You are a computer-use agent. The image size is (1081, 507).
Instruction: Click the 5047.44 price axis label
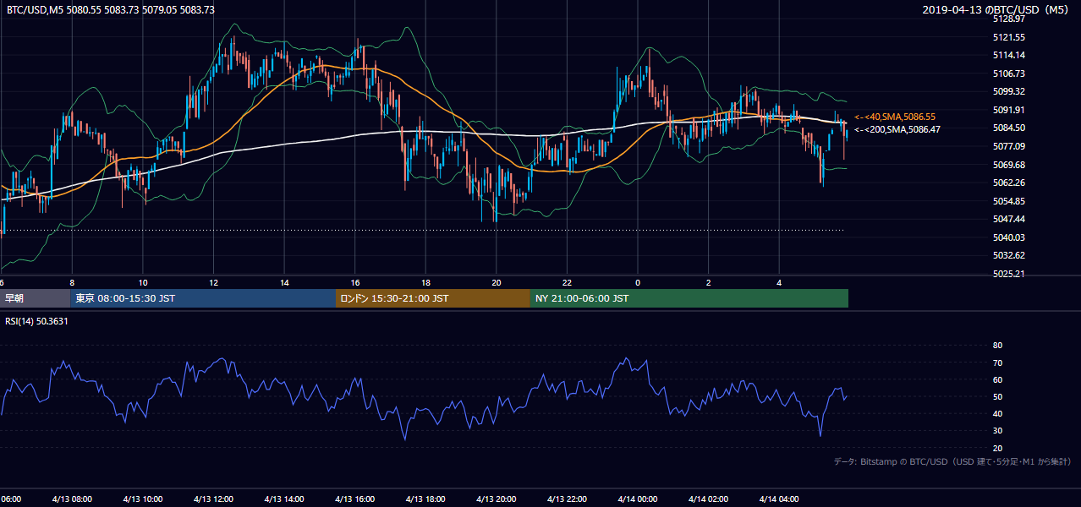click(x=1010, y=219)
